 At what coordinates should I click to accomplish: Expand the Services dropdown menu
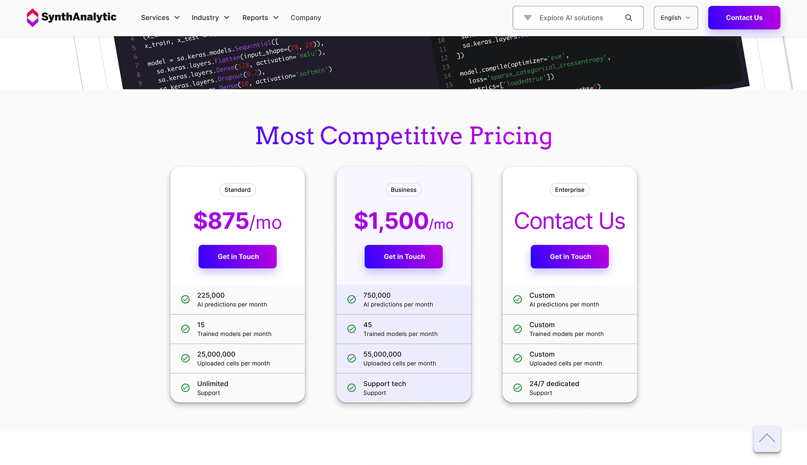pyautogui.click(x=160, y=18)
